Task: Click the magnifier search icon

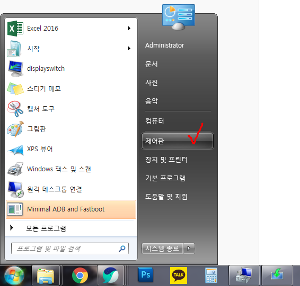Action: click(x=122, y=248)
